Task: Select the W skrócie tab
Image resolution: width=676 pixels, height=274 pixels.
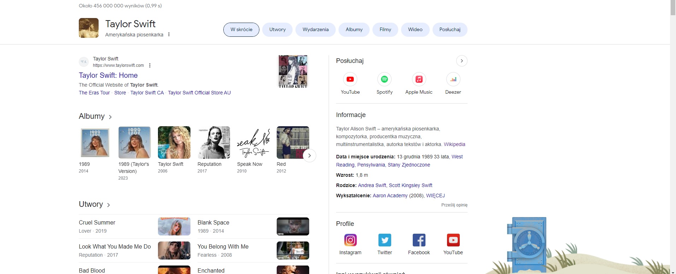Action: tap(241, 30)
